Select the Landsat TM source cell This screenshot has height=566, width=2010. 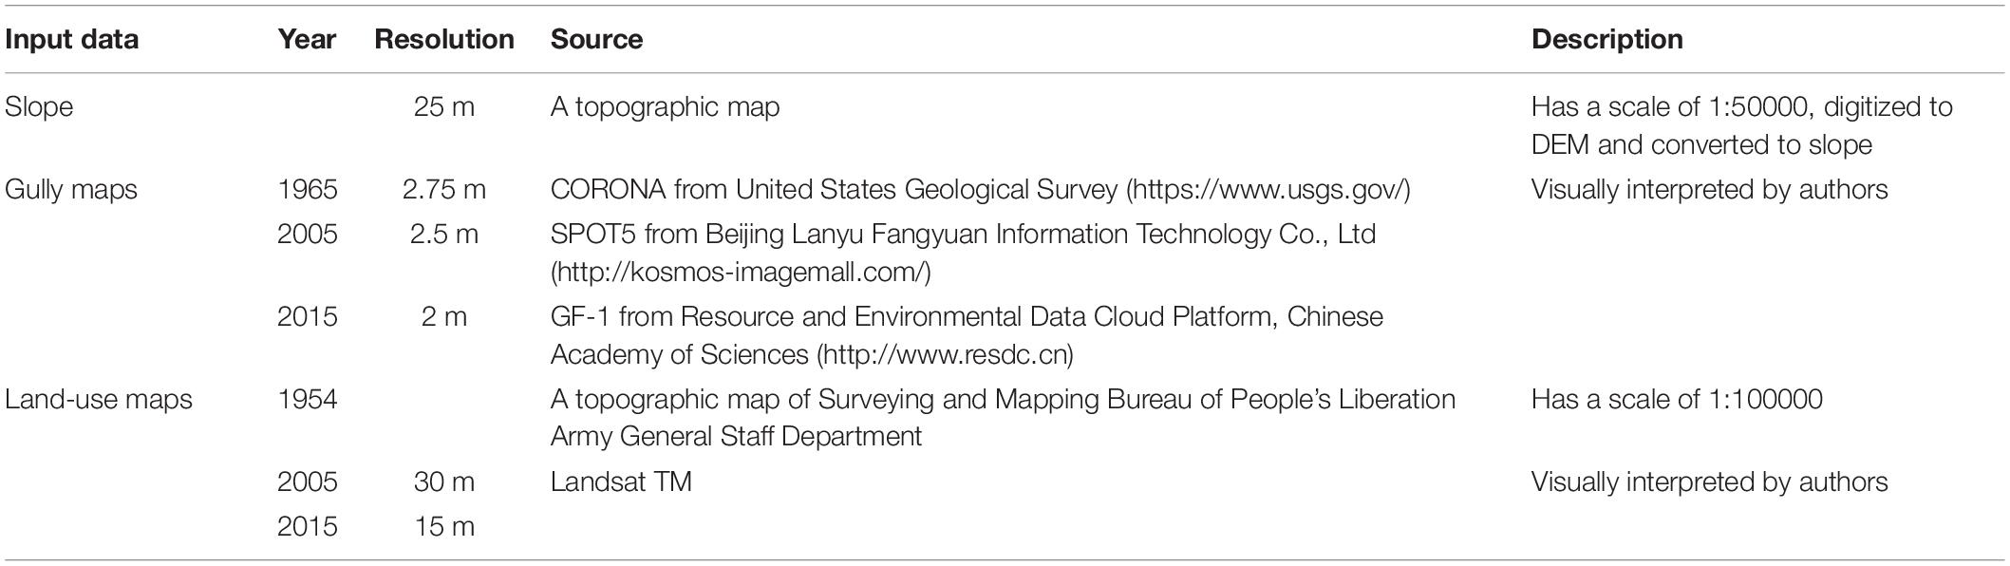(621, 481)
